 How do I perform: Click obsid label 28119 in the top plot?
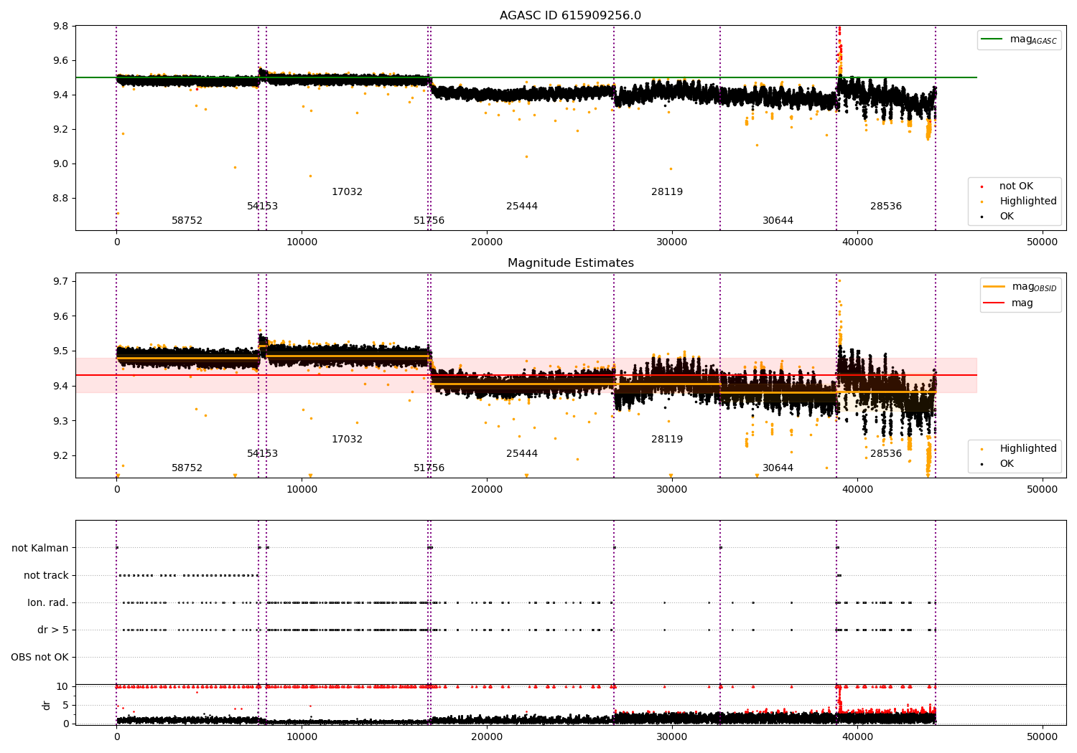click(x=667, y=192)
